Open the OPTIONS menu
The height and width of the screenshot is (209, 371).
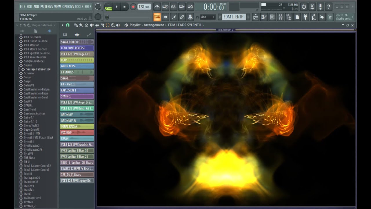click(x=68, y=7)
